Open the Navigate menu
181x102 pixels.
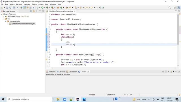coord(27,5)
